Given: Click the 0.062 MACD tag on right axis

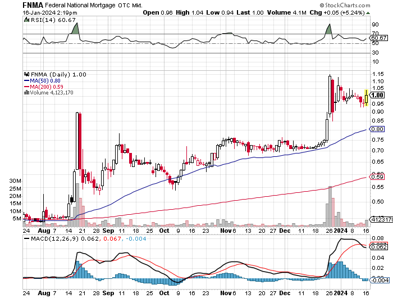Looking at the screenshot, I should click(x=379, y=247).
